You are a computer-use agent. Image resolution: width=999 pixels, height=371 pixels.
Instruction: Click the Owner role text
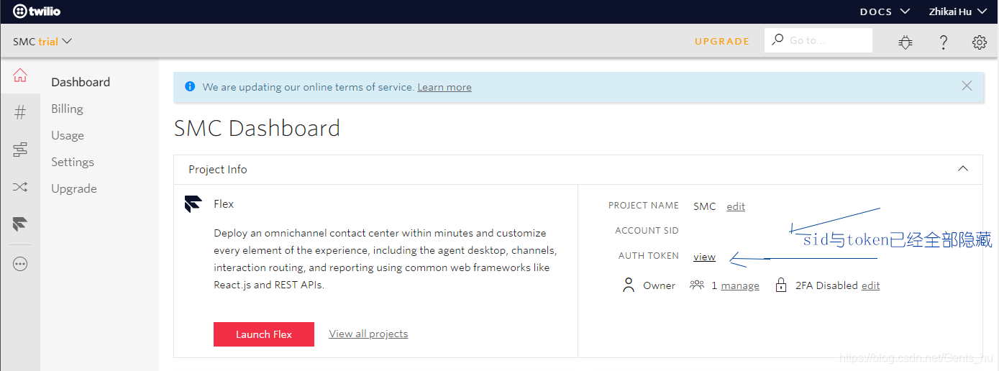point(659,285)
